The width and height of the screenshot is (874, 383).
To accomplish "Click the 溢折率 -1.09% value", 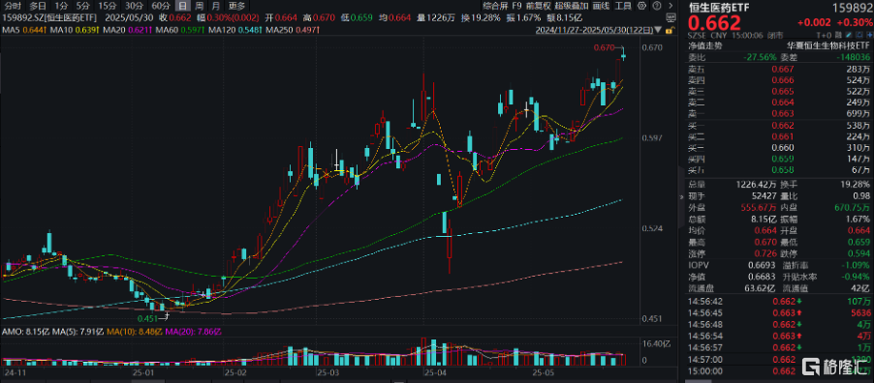I will (x=856, y=265).
